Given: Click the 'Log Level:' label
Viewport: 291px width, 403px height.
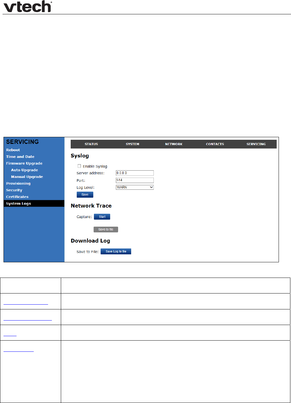Looking at the screenshot, I should click(86, 187).
